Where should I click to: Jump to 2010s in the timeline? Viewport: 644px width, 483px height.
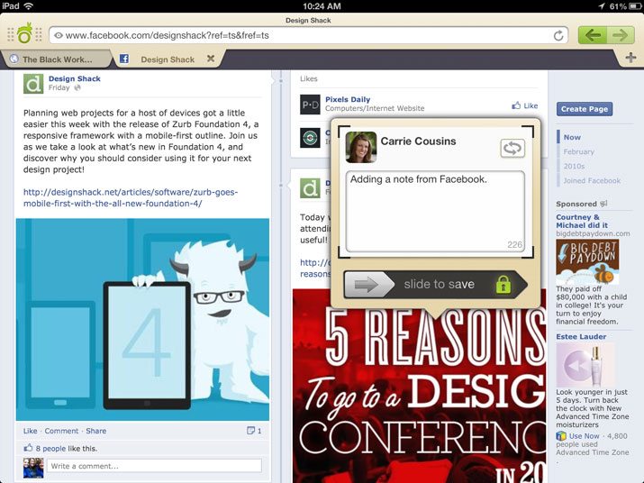click(x=574, y=166)
